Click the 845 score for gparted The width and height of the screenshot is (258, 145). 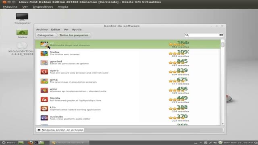pyautogui.click(x=182, y=61)
